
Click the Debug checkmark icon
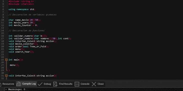point(40,84)
